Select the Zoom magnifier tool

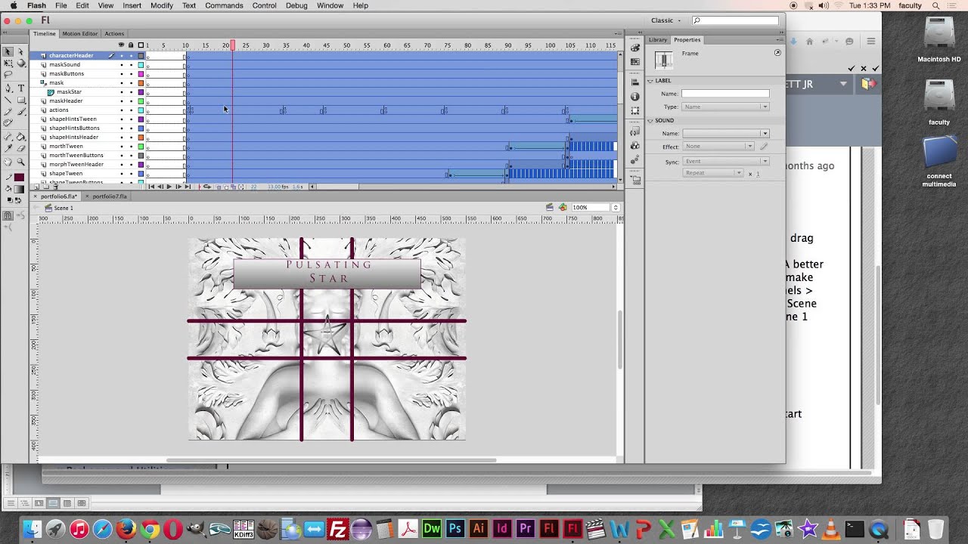pos(20,162)
